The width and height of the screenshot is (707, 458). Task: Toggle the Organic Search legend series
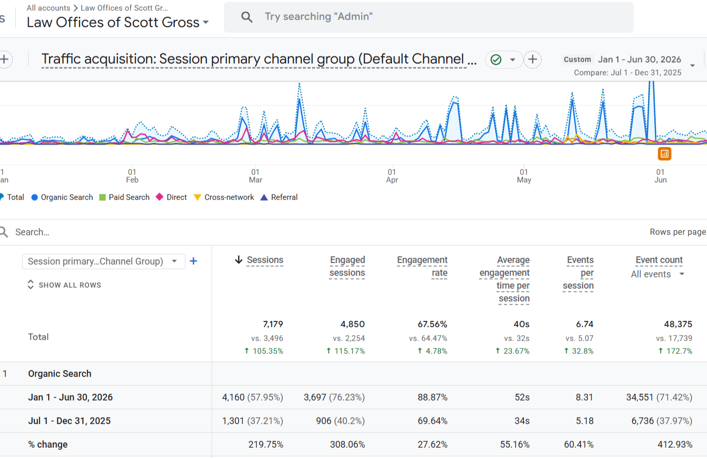coord(62,197)
